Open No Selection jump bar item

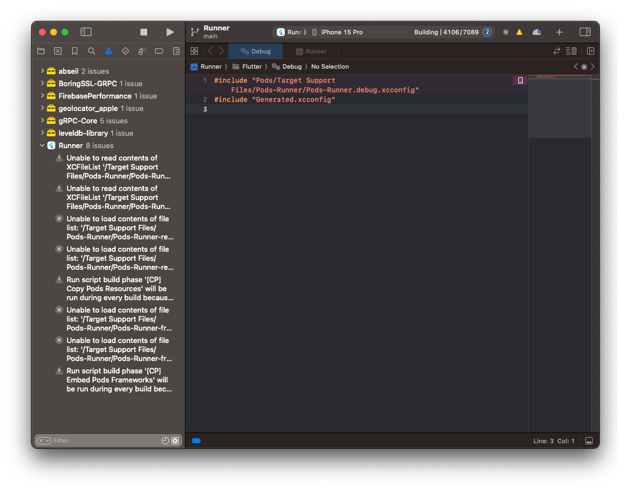click(x=330, y=66)
